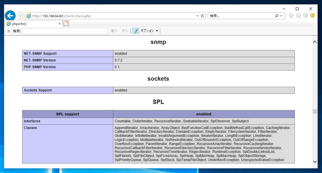Open a new tab button

point(66,24)
